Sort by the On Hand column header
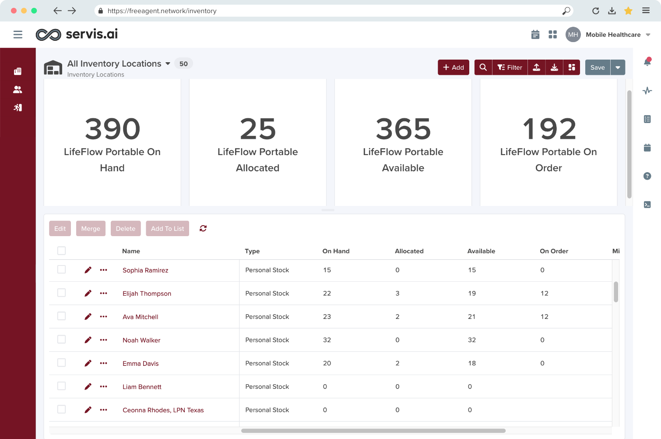661x439 pixels. (336, 251)
